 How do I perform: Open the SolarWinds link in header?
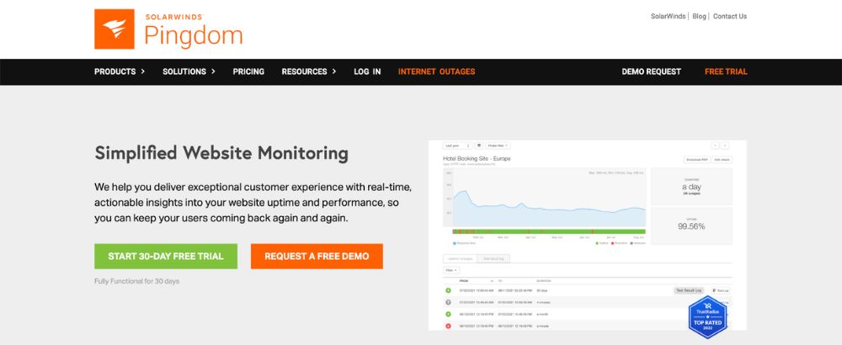(668, 16)
